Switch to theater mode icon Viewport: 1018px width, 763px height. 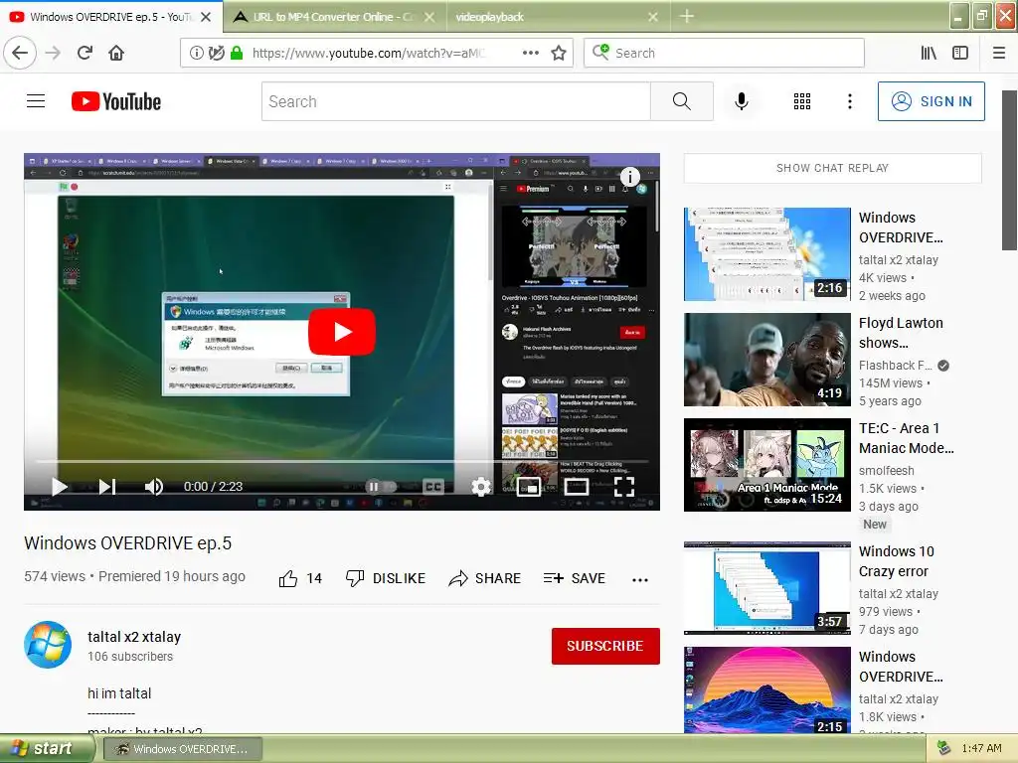pos(576,487)
